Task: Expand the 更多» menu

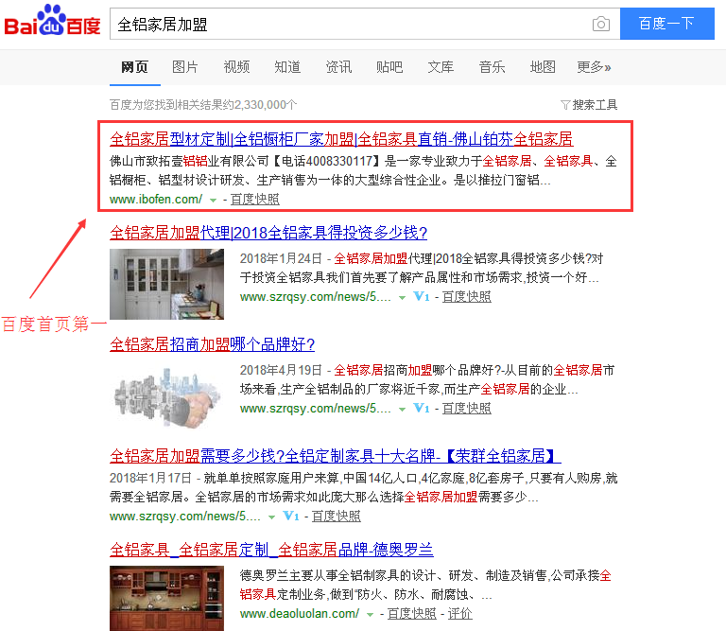Action: click(594, 67)
